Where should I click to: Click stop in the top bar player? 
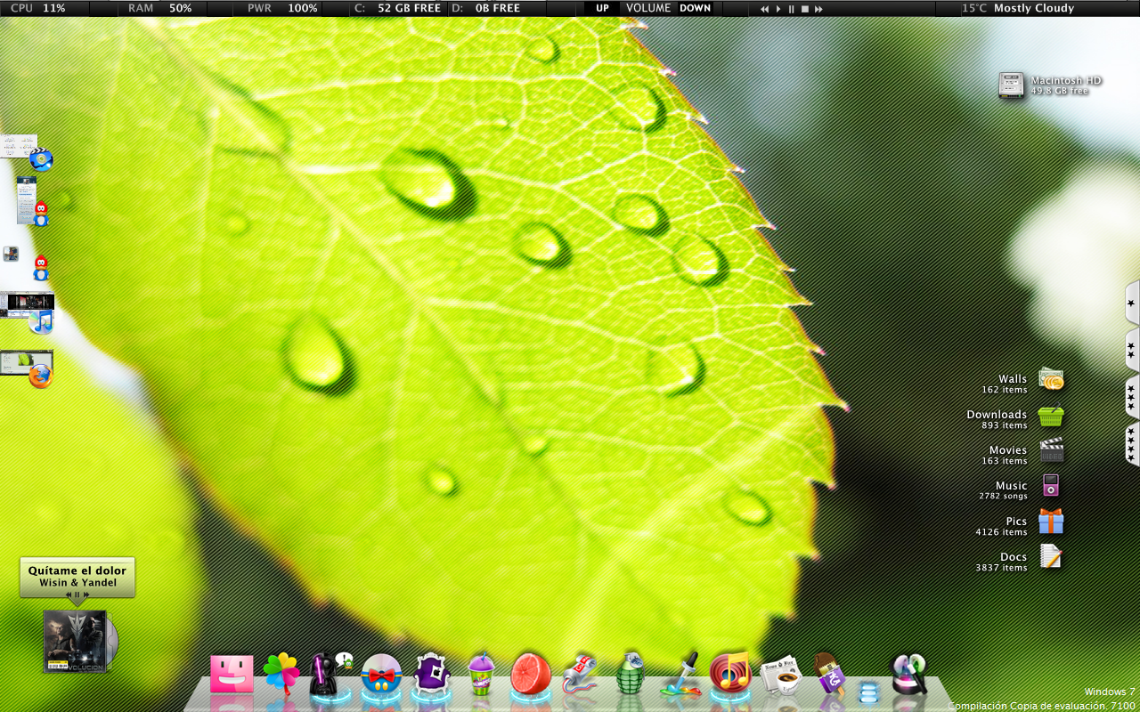pyautogui.click(x=804, y=9)
